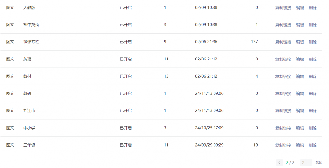Edit the 教材 entry
The image size is (329, 168).
(300, 77)
